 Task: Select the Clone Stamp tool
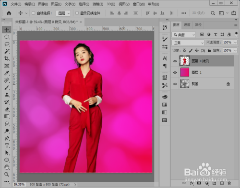pos(7,95)
